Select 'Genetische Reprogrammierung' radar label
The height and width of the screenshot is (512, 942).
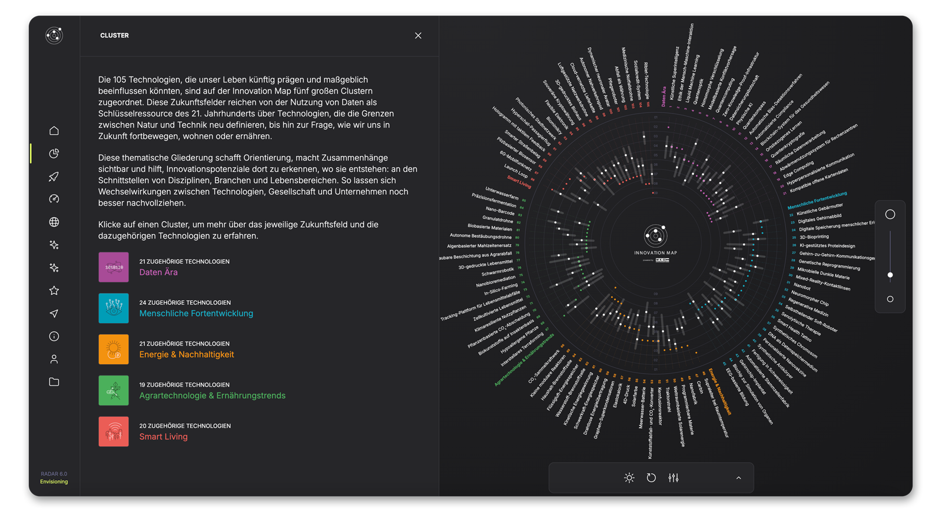coord(829,265)
